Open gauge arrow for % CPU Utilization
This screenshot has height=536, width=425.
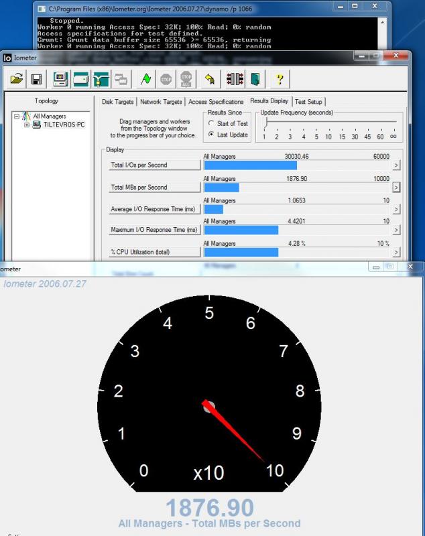pyautogui.click(x=396, y=253)
